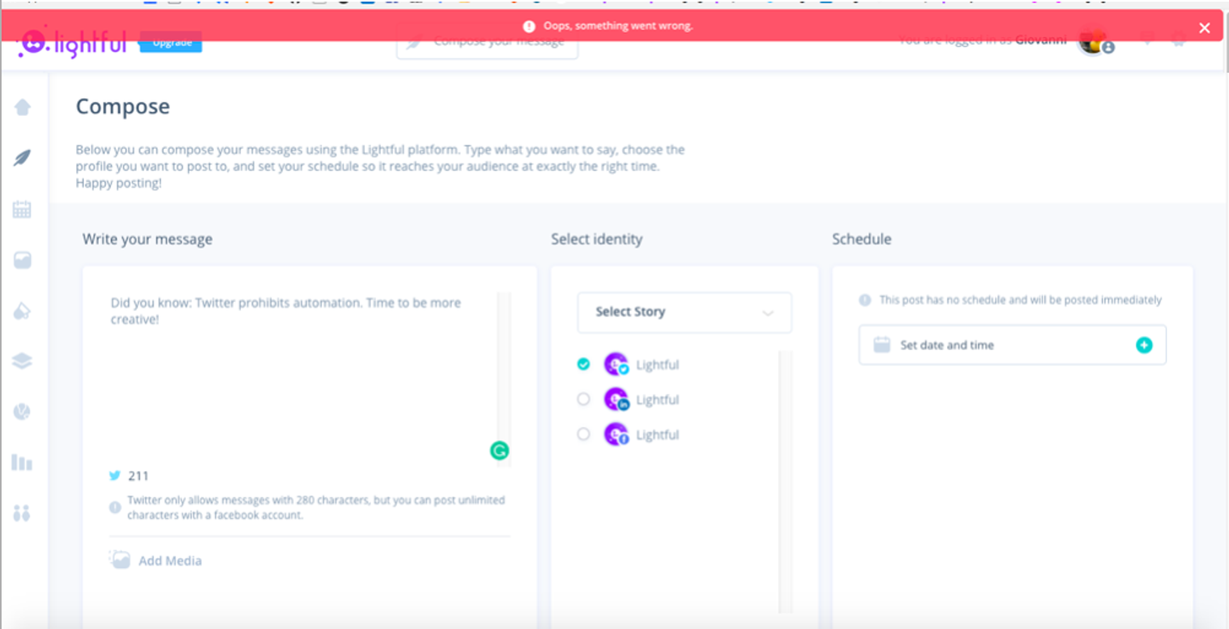Open the bar chart analytics icon
The image size is (1229, 629).
point(22,463)
